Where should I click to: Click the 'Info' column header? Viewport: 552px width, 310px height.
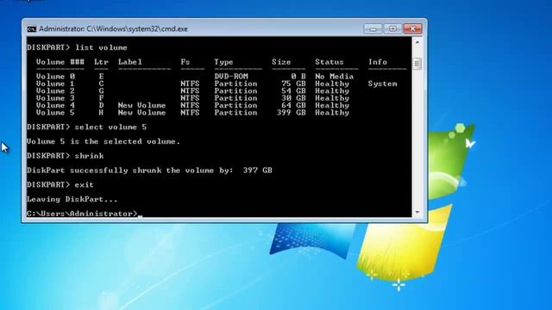point(378,62)
